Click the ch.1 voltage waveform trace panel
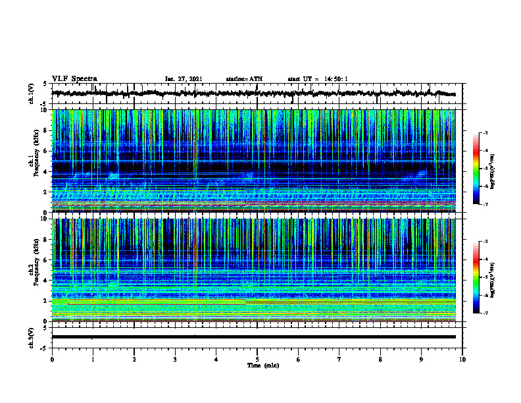 click(x=257, y=94)
